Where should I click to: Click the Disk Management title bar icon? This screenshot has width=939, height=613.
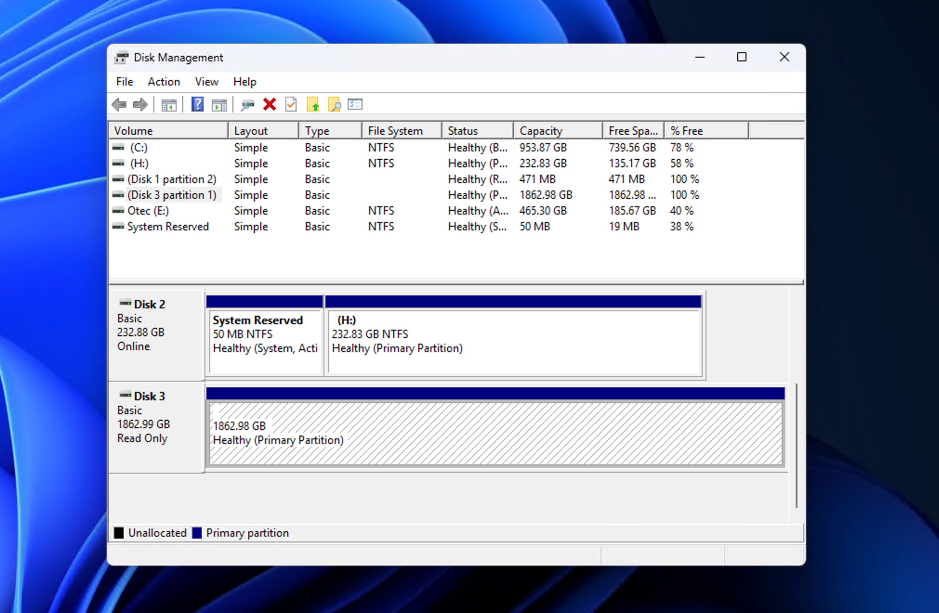122,58
